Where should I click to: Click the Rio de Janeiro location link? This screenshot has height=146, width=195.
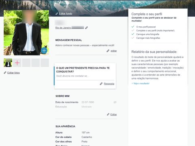tap(63, 28)
